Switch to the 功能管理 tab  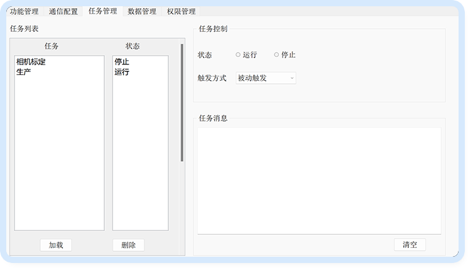24,11
